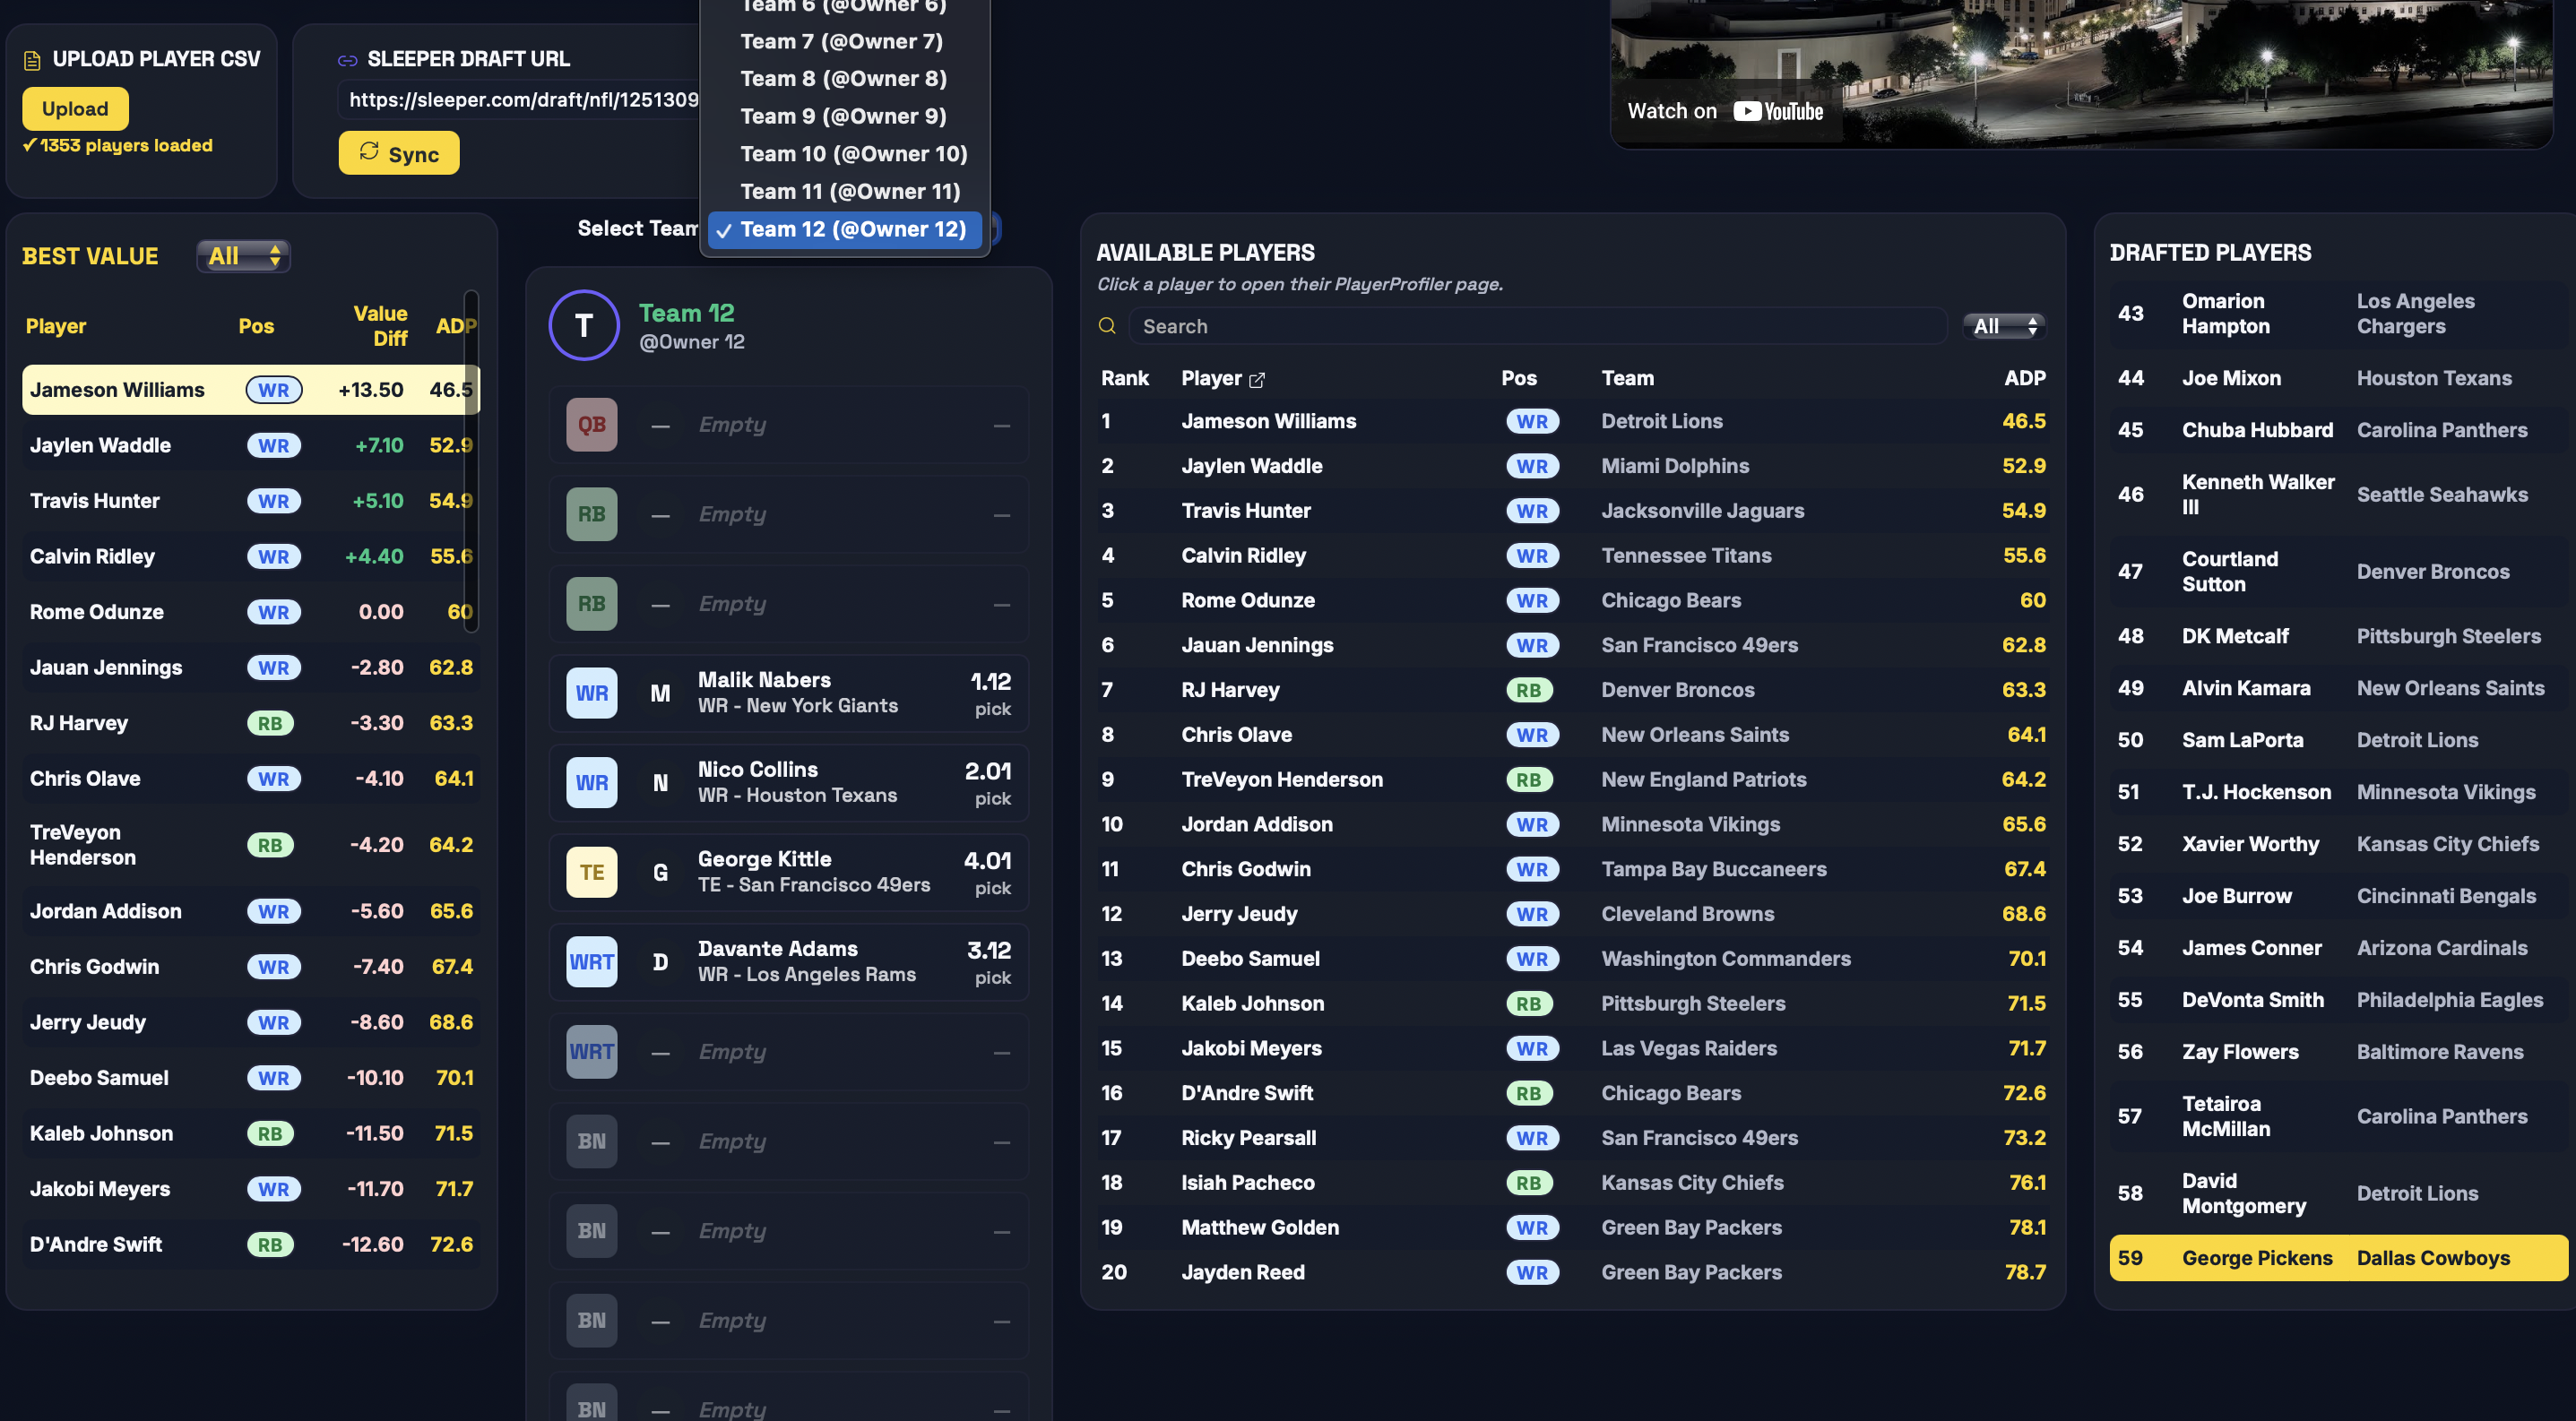Open the Best Value position filter dropdown
The width and height of the screenshot is (2576, 1421).
point(243,256)
